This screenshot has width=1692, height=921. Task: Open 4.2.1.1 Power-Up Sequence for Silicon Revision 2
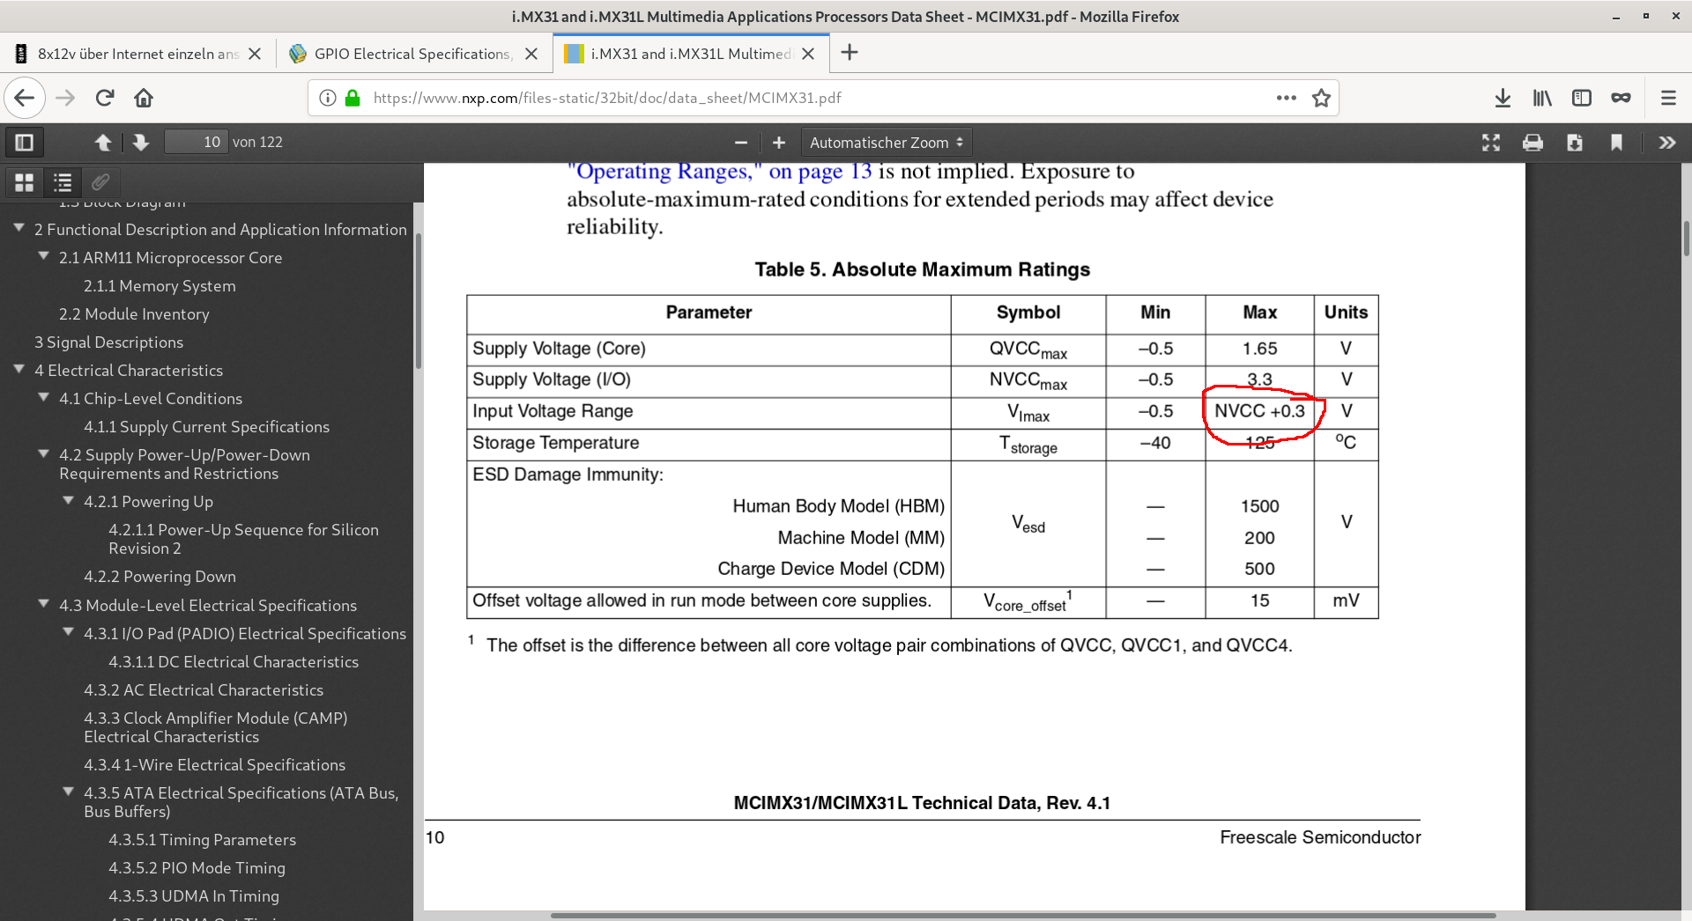[243, 539]
